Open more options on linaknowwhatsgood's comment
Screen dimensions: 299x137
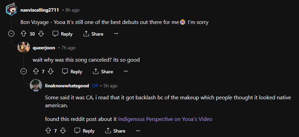(x=138, y=131)
